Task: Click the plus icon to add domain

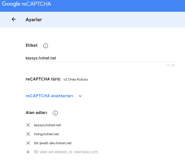Action: [28, 152]
